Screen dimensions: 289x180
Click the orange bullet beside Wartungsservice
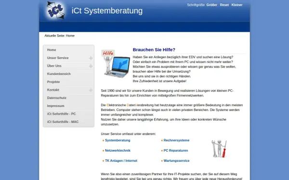pos(162,161)
